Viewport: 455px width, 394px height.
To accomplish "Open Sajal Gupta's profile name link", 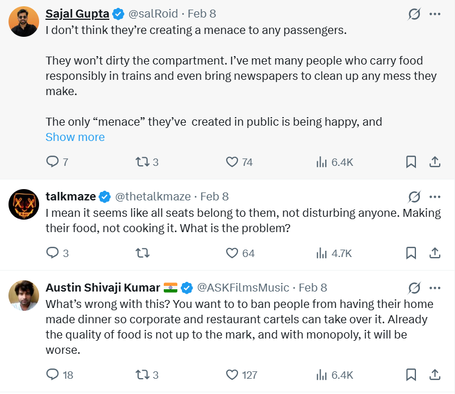I will [77, 14].
